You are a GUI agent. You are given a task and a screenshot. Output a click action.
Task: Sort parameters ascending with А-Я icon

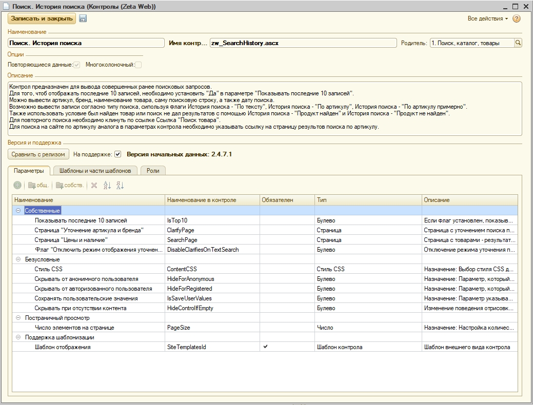[x=107, y=185]
